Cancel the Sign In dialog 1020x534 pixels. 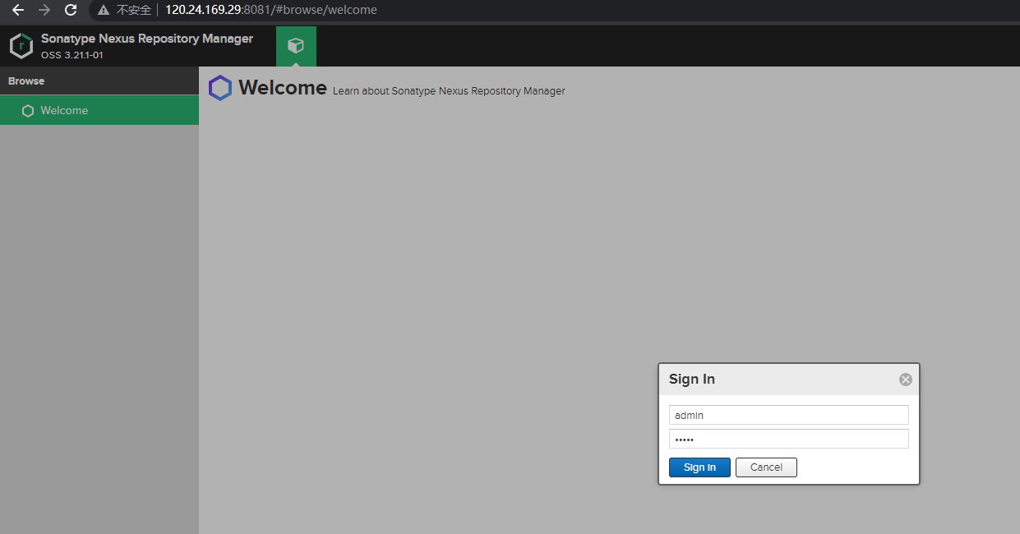[x=766, y=467]
